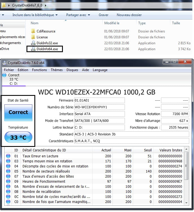Click the WDC WD10EZEX-22MFCA0 drive title

(x=97, y=92)
